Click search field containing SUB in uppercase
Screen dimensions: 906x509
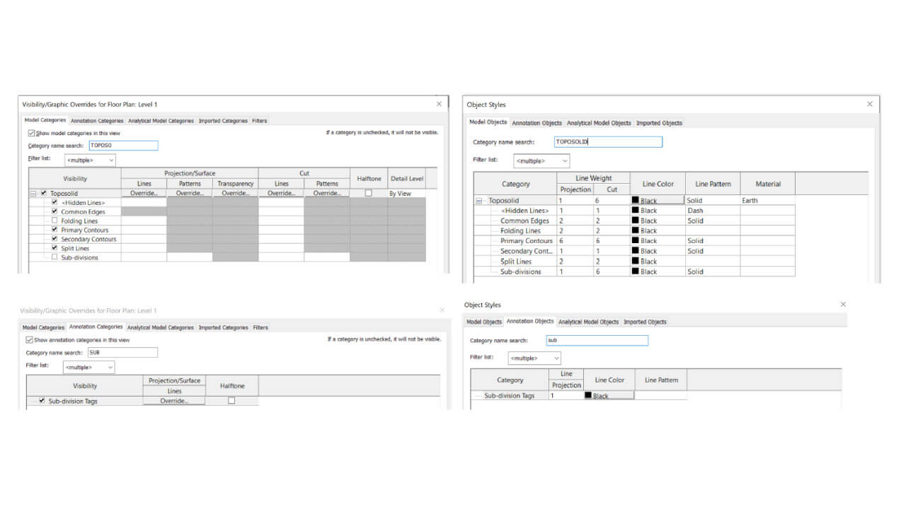(x=122, y=352)
